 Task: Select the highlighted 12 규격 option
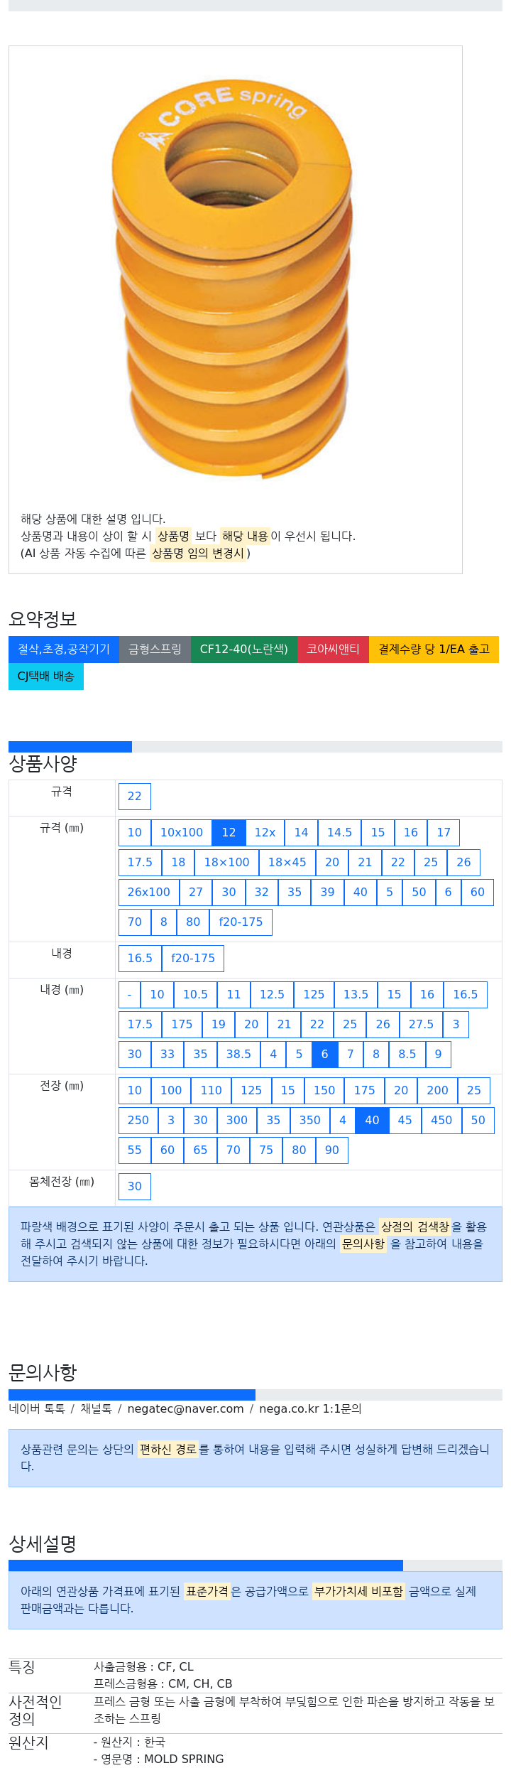pyautogui.click(x=229, y=832)
